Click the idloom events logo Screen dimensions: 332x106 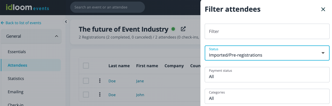click(x=28, y=7)
